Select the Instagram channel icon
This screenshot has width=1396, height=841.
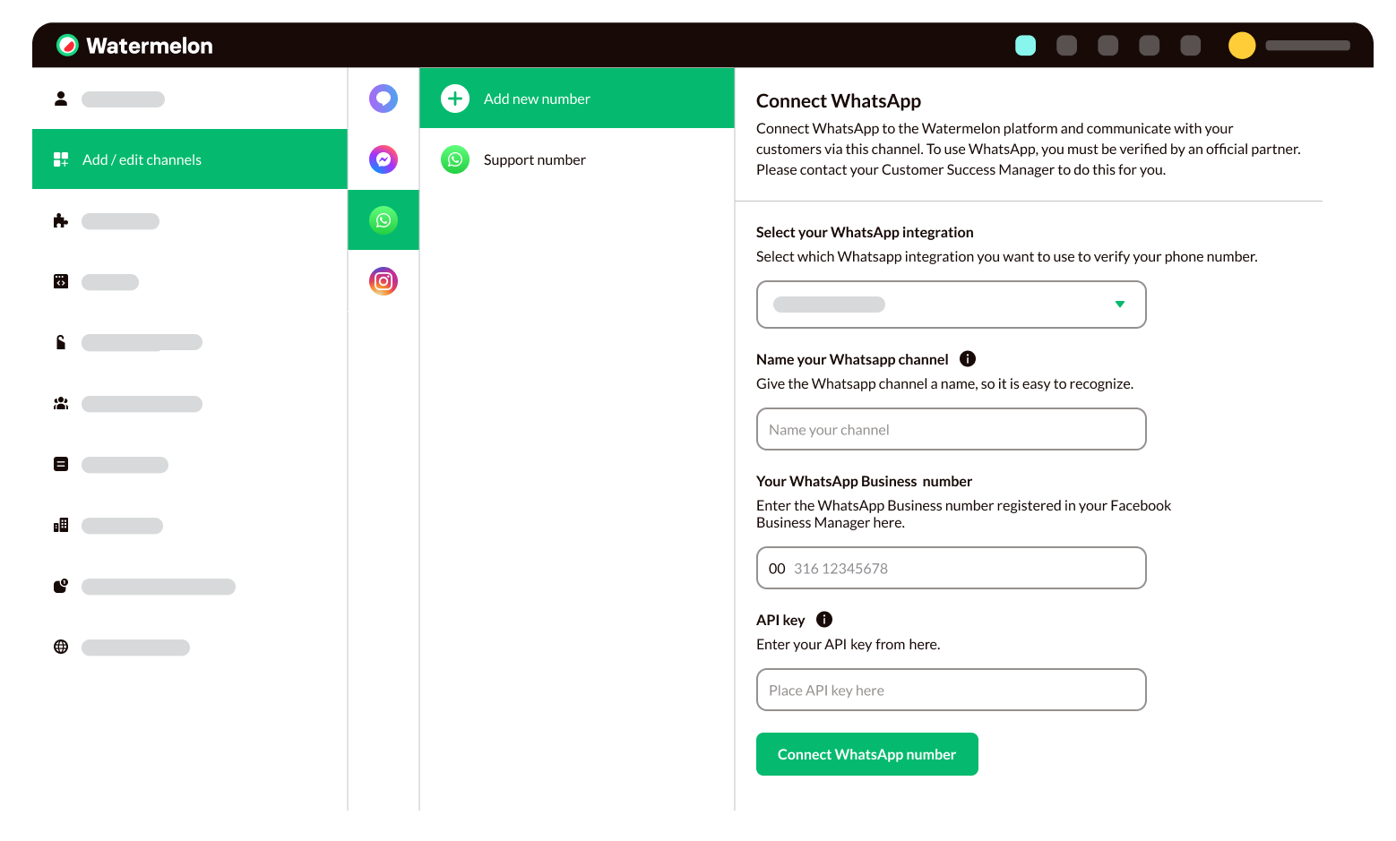click(383, 281)
